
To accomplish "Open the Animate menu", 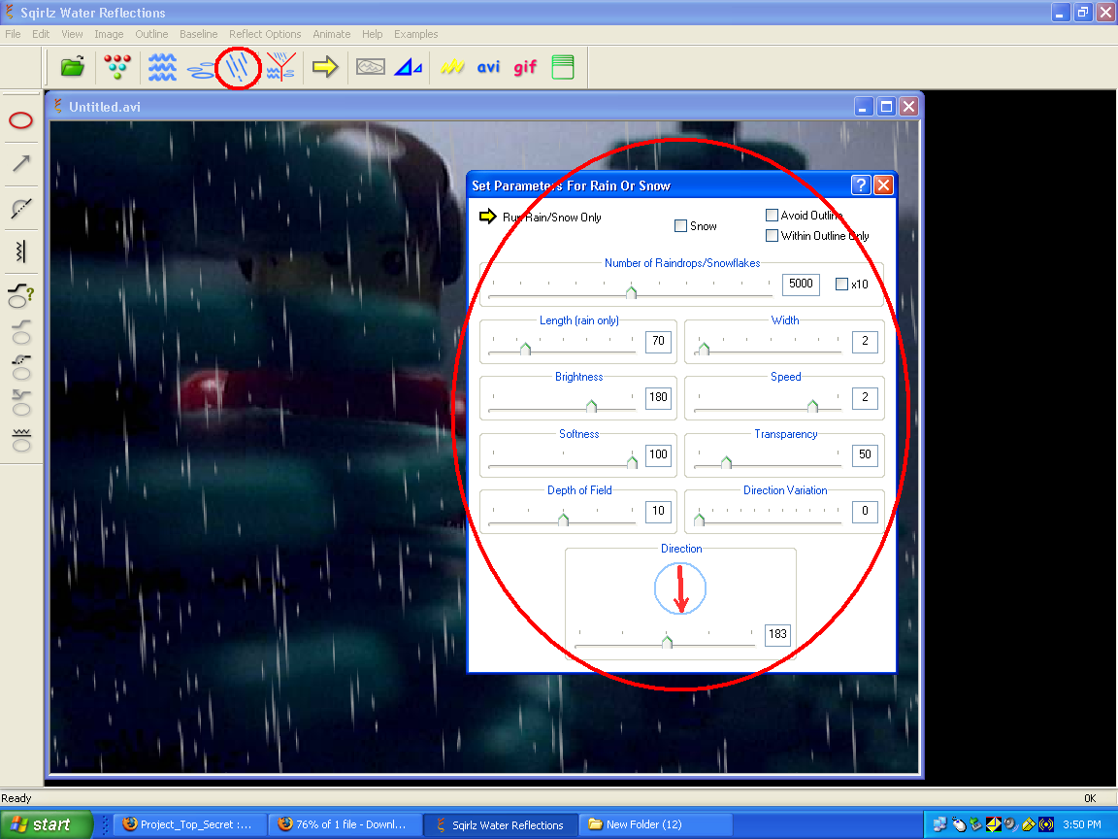I will pyautogui.click(x=332, y=34).
